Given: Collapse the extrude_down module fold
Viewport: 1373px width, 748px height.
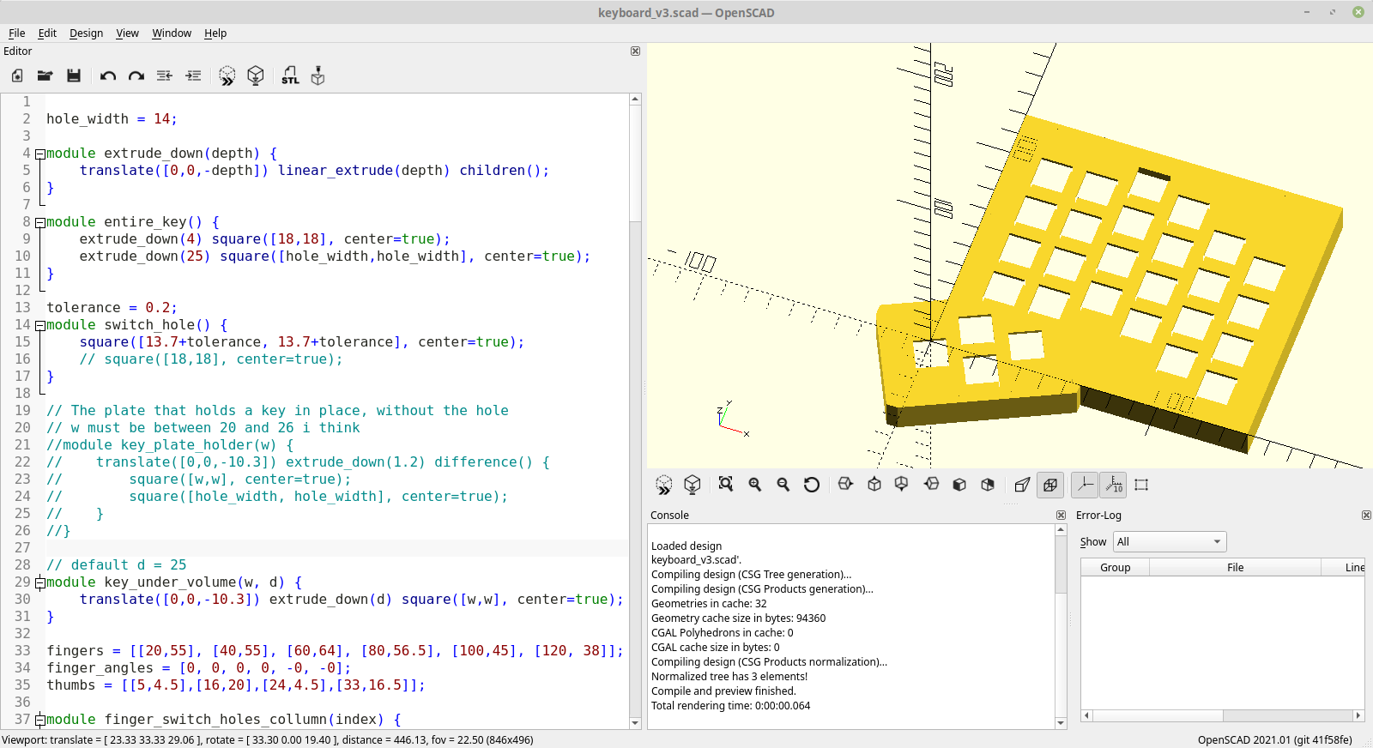Looking at the screenshot, I should [39, 154].
